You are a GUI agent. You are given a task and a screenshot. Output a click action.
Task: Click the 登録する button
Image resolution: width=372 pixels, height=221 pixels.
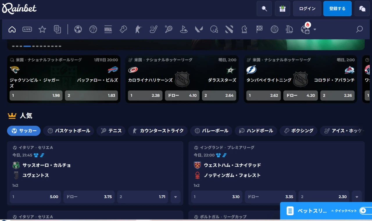(337, 8)
